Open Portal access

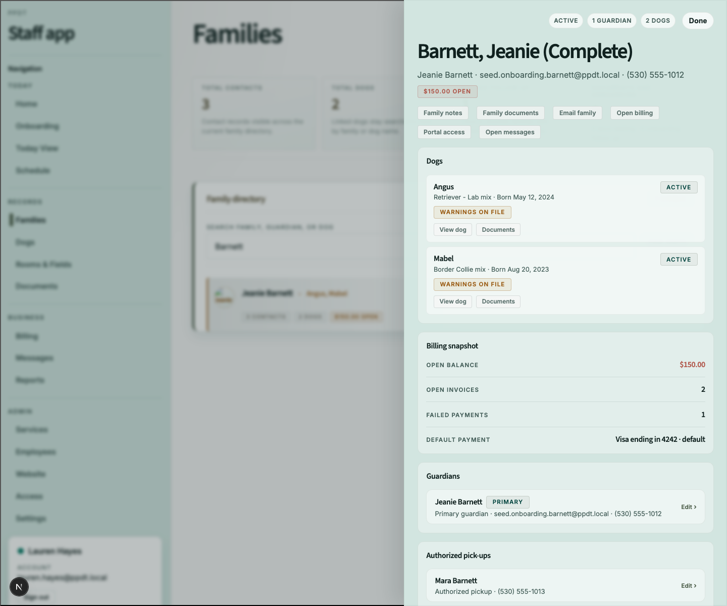pyautogui.click(x=444, y=132)
